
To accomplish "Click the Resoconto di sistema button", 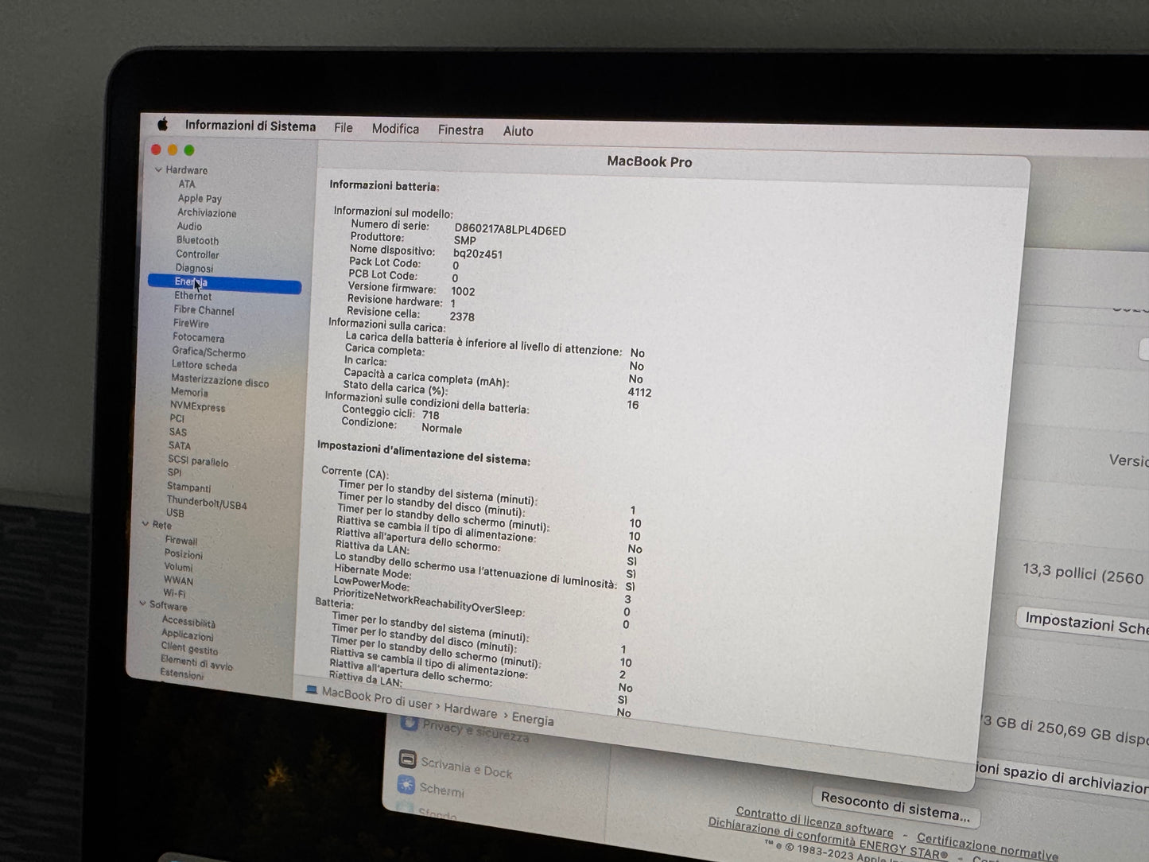I will (x=895, y=808).
